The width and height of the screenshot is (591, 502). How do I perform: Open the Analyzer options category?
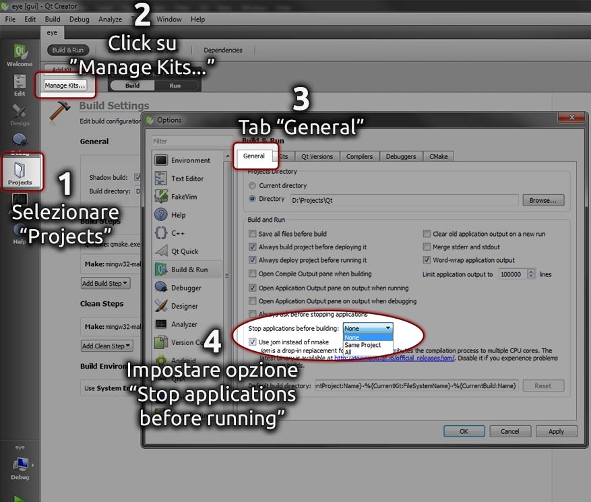[187, 324]
